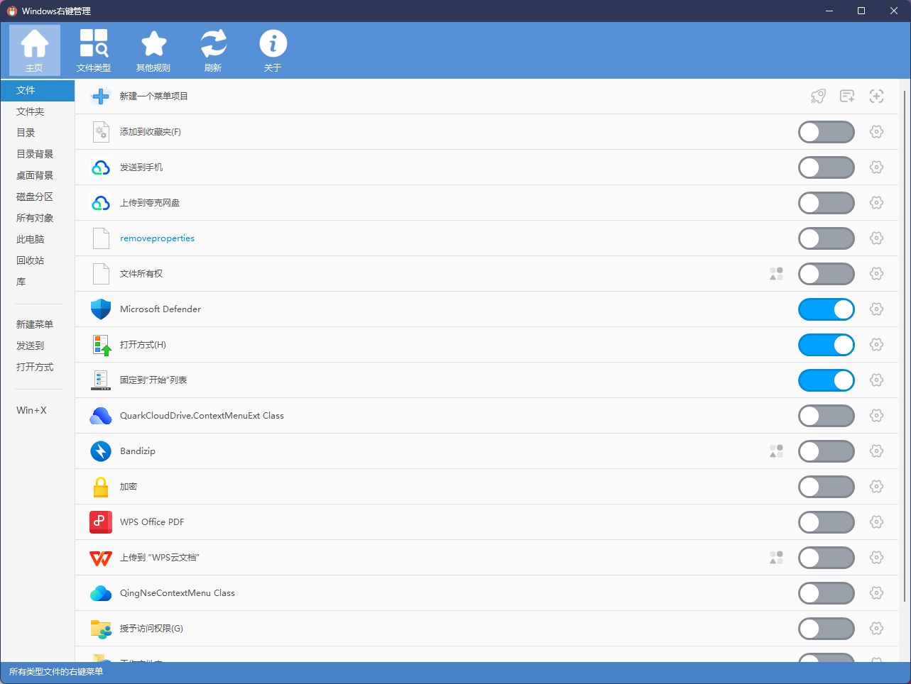911x684 pixels.
Task: Click the Bandizip sub-items shapes icon
Action: [x=776, y=451]
